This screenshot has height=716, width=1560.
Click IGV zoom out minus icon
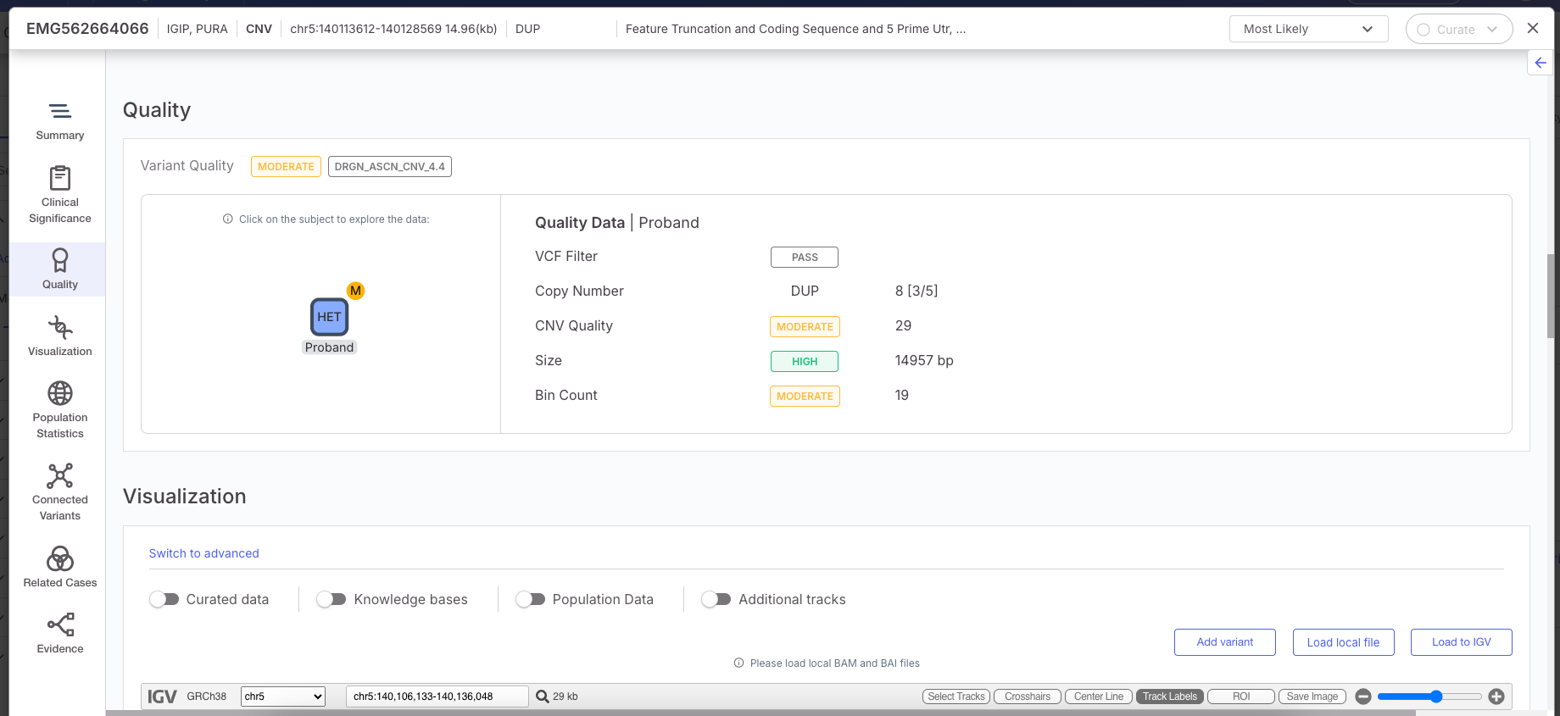click(x=1363, y=697)
